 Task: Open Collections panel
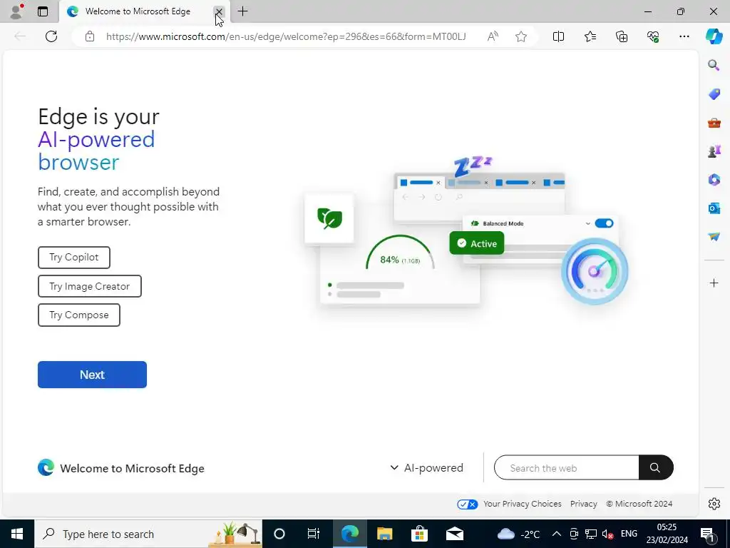622,36
